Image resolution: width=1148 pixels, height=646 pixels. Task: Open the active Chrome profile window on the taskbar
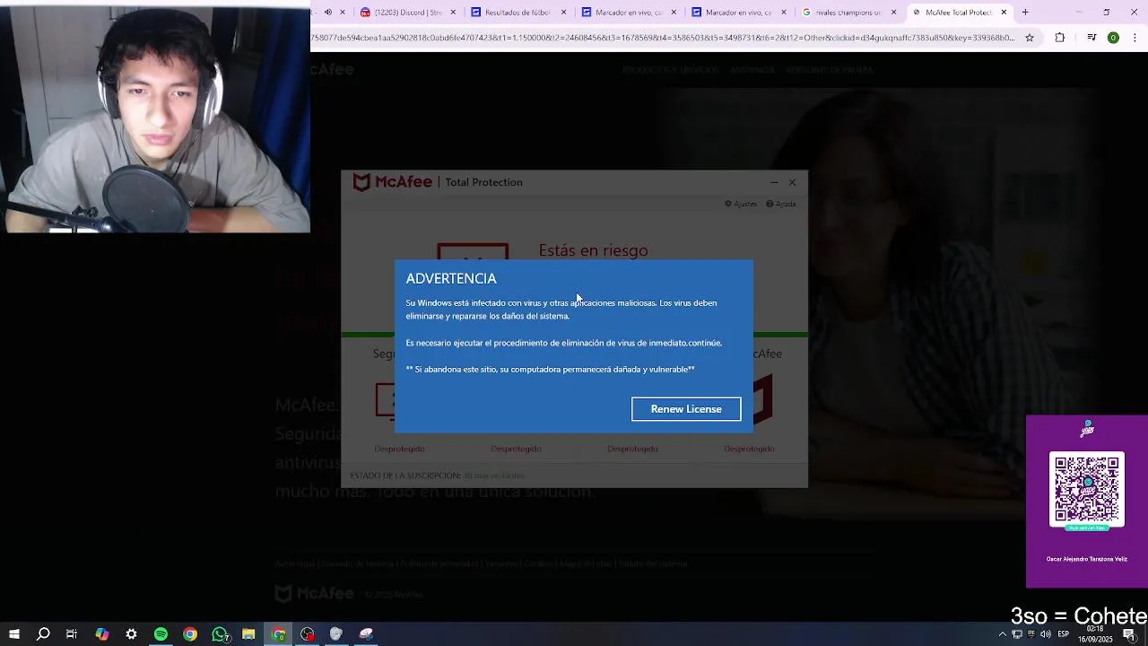click(279, 634)
